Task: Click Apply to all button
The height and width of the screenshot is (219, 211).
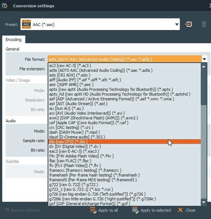Action: (x=104, y=210)
